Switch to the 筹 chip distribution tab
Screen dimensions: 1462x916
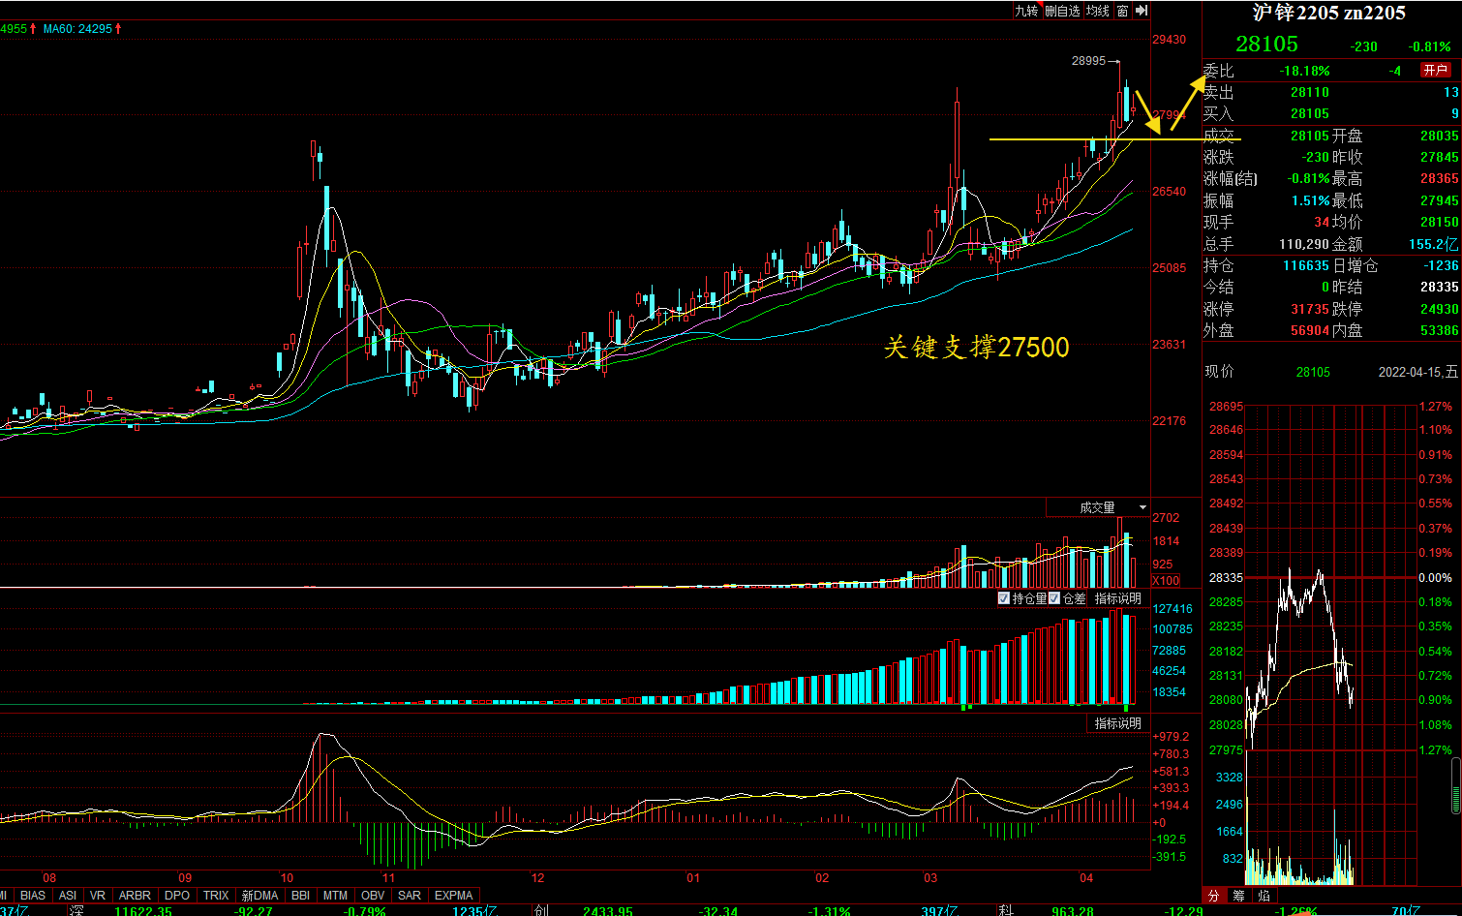1238,896
